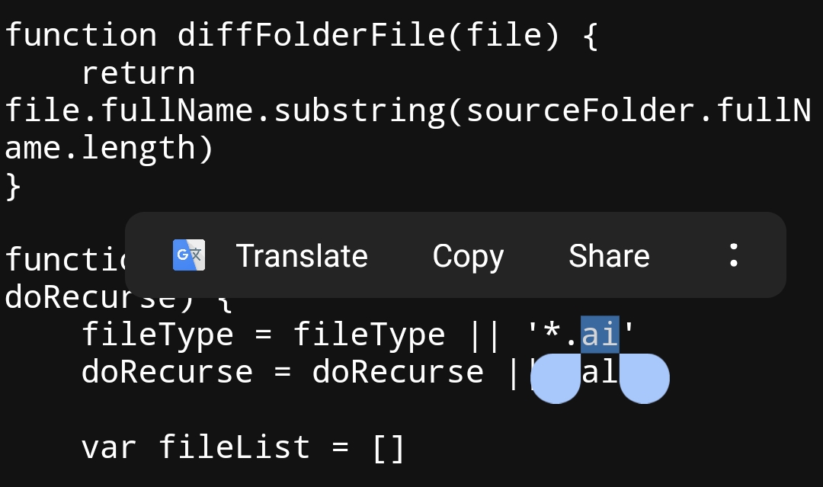Copy the selected text
Screen dimensions: 823x487
click(468, 255)
